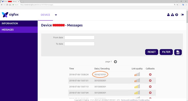Click the Link quality column header
Viewport: 188px width, 101px height.
coord(137,69)
